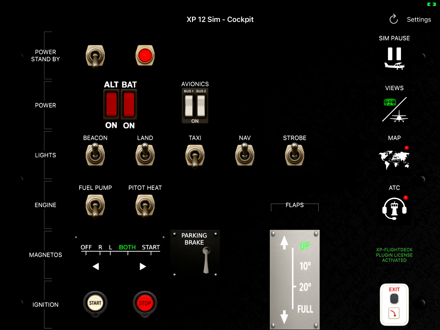440x330 pixels.
Task: Click the EXIT aircraft icon
Action: point(394,305)
